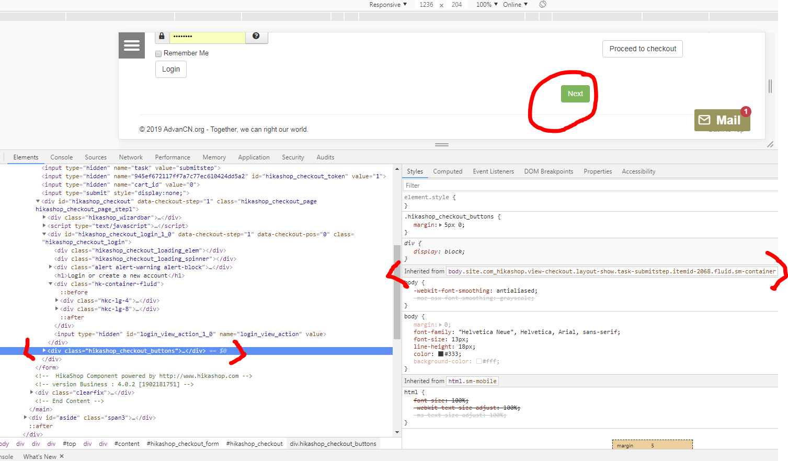Click the padlock icon beside password field
This screenshot has height=461, width=788.
162,36
